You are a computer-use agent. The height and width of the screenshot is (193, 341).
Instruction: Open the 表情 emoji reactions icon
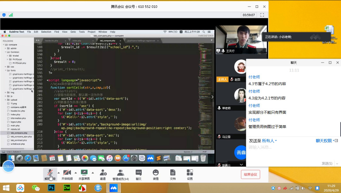tap(156, 173)
